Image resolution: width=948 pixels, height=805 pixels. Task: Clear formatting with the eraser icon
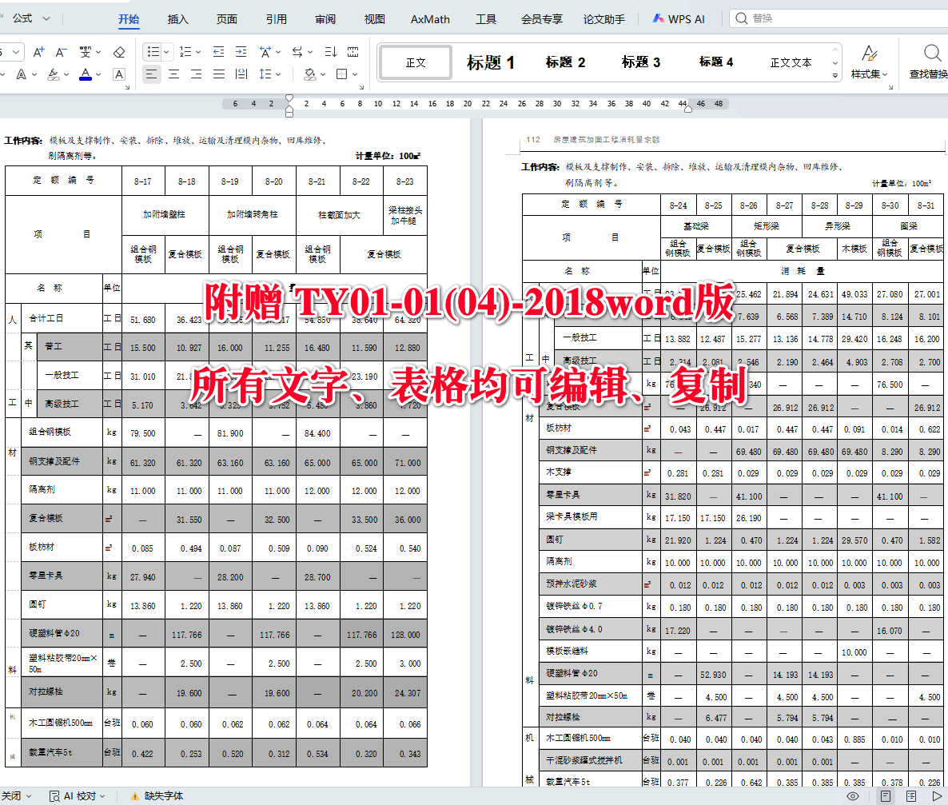pos(119,52)
